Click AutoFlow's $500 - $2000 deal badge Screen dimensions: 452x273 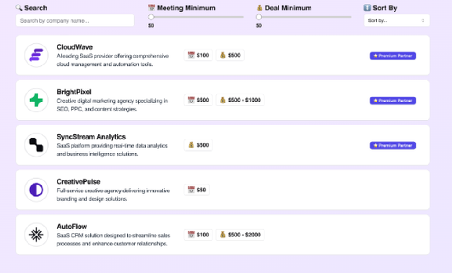pyautogui.click(x=240, y=235)
